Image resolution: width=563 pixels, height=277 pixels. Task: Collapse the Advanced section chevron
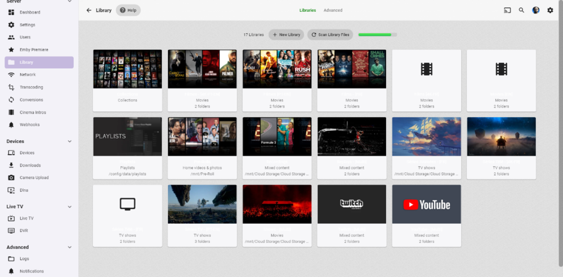(70, 247)
